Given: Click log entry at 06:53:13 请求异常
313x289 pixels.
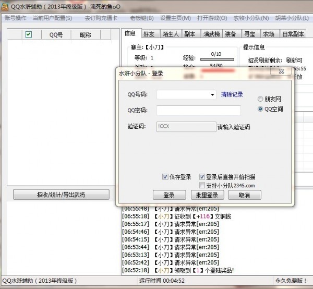Looking at the screenshot, I should click(x=171, y=255).
